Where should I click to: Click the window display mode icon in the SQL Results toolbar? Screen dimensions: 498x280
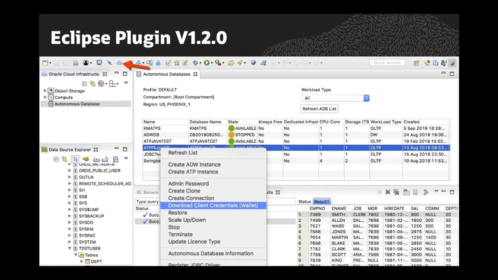pos(407,192)
